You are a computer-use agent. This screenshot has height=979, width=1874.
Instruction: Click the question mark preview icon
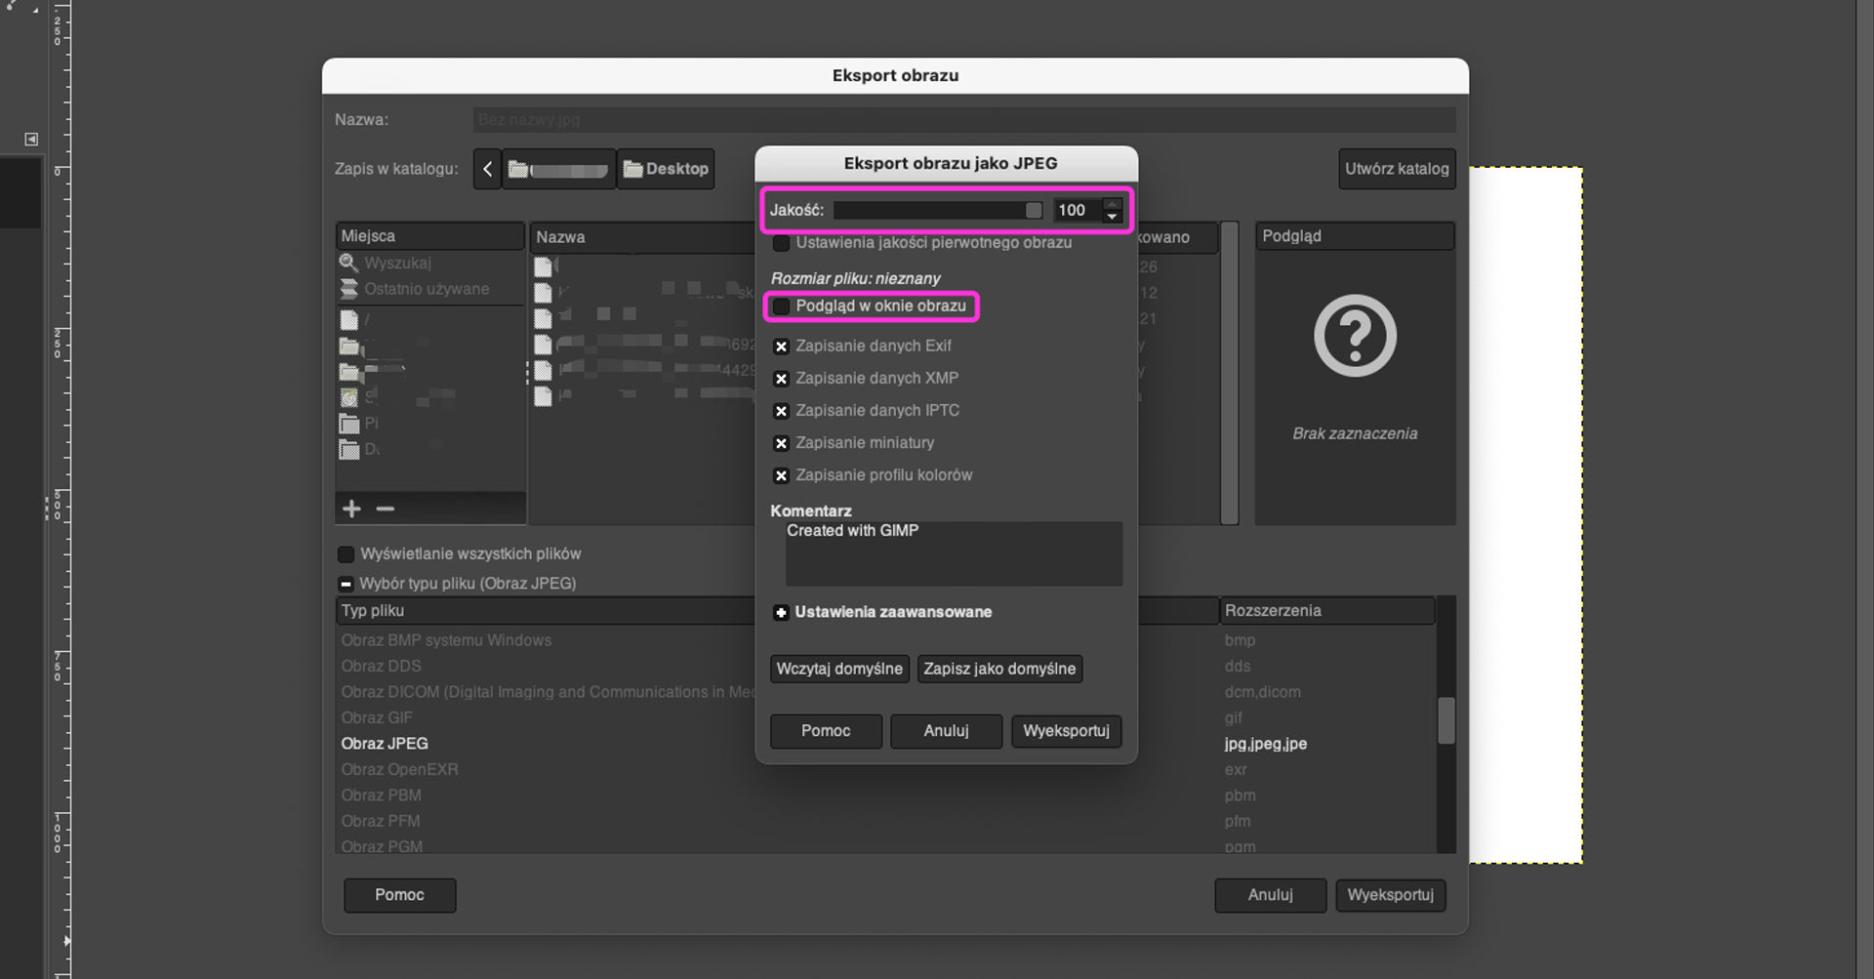(1355, 336)
